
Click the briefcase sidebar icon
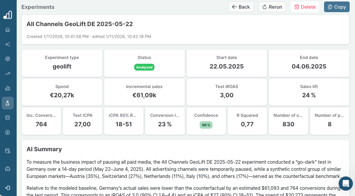point(8,169)
